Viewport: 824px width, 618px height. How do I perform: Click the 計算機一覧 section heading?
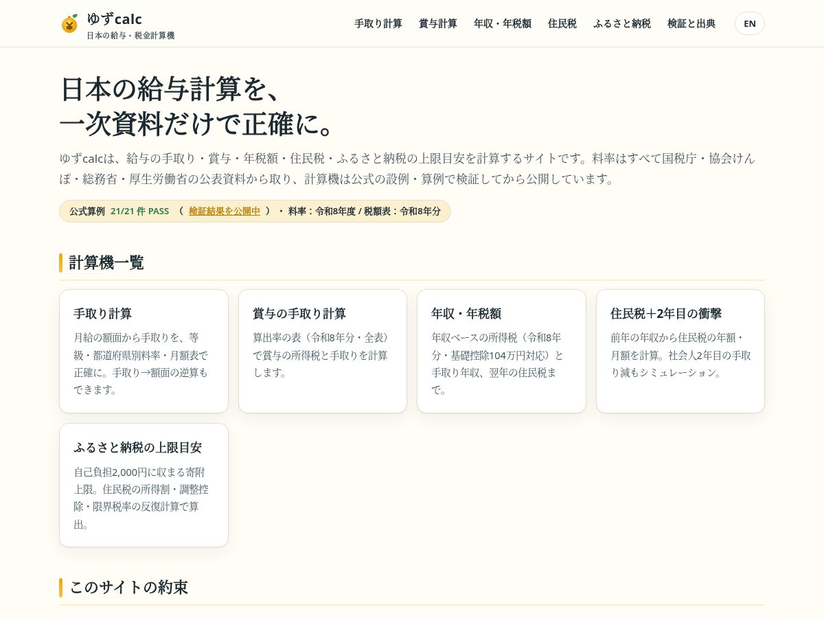[106, 263]
